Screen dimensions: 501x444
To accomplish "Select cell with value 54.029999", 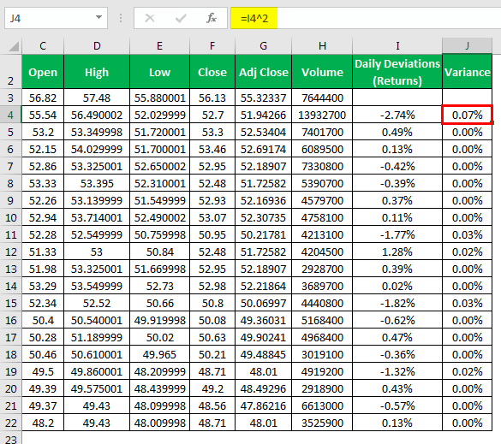I will tap(97, 149).
